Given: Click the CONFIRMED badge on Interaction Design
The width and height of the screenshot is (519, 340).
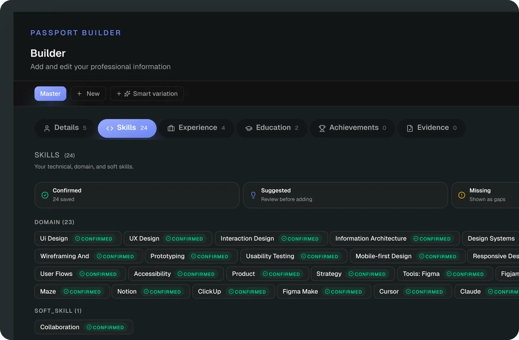Looking at the screenshot, I should coord(300,239).
